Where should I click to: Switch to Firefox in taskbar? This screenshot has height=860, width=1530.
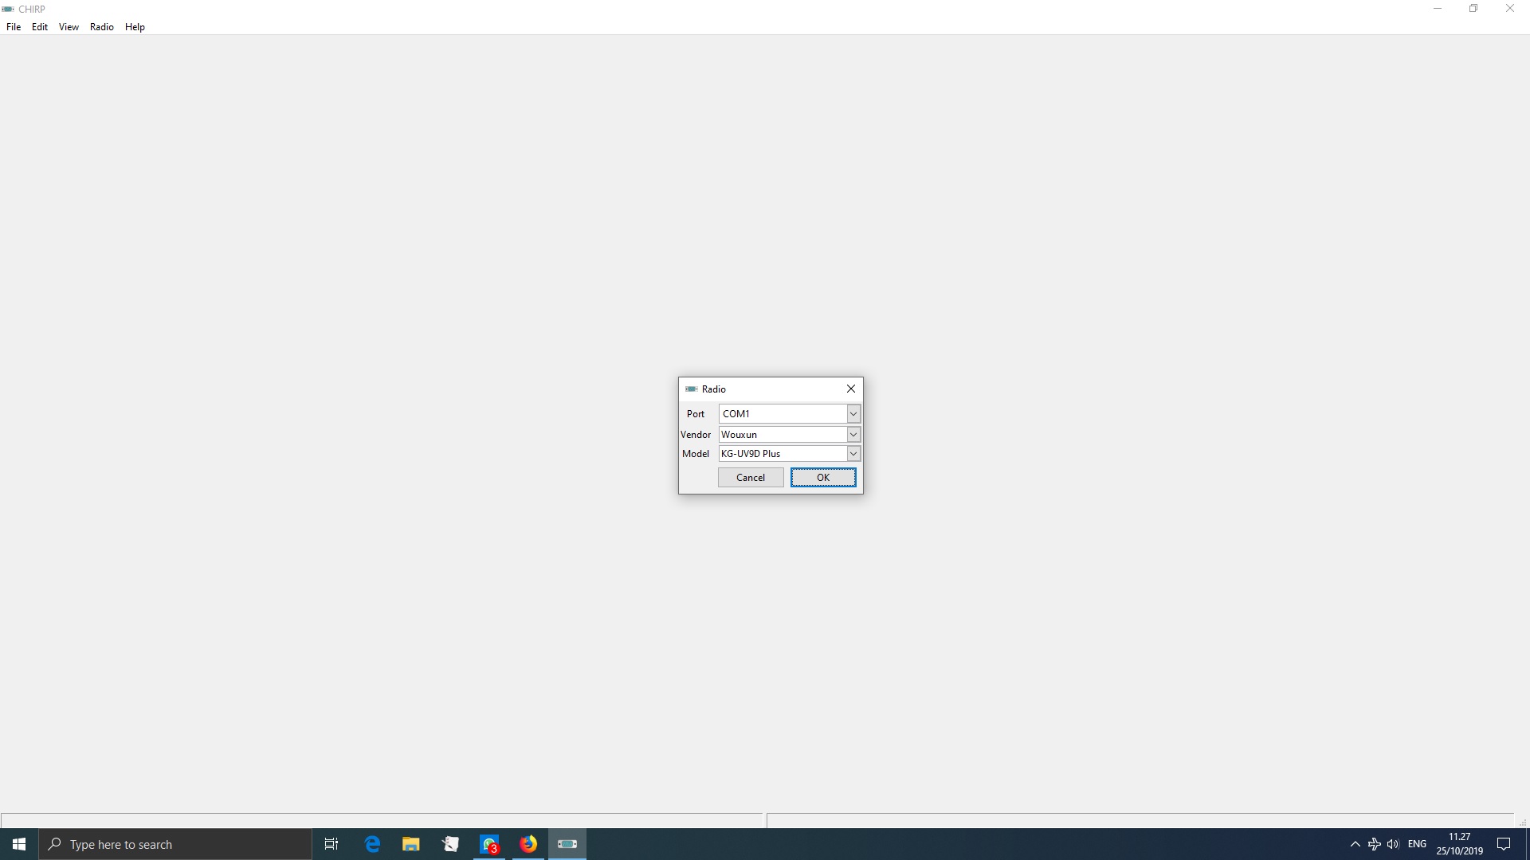528,844
